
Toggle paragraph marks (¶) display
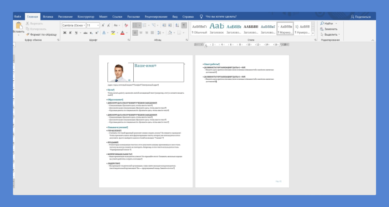184,25
